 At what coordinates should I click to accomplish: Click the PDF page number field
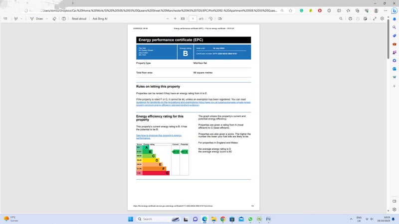(x=193, y=18)
